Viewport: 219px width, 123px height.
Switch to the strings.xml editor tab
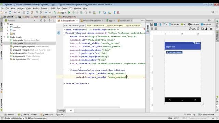point(125,20)
